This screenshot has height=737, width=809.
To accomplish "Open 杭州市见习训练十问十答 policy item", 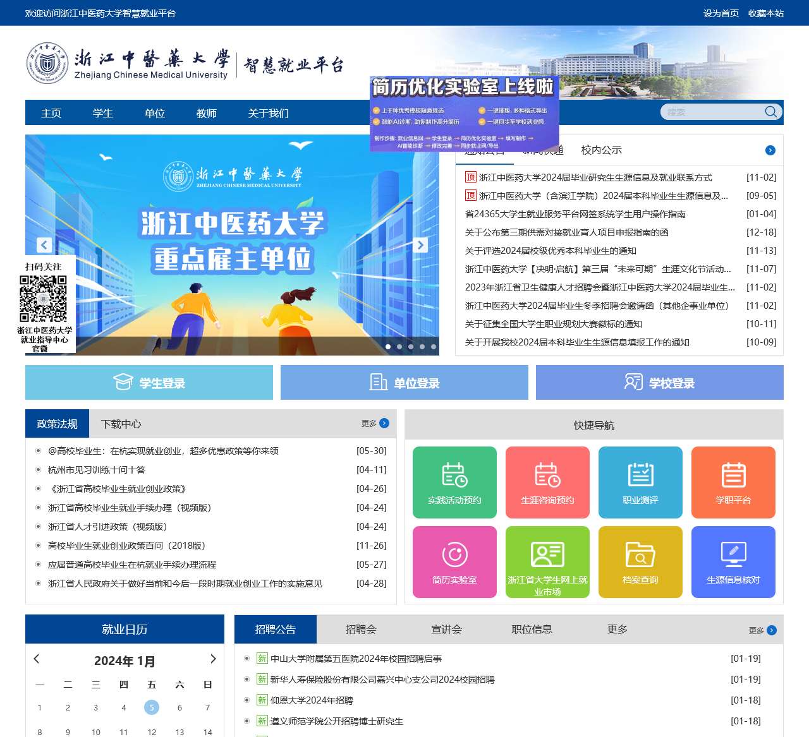I will (97, 470).
